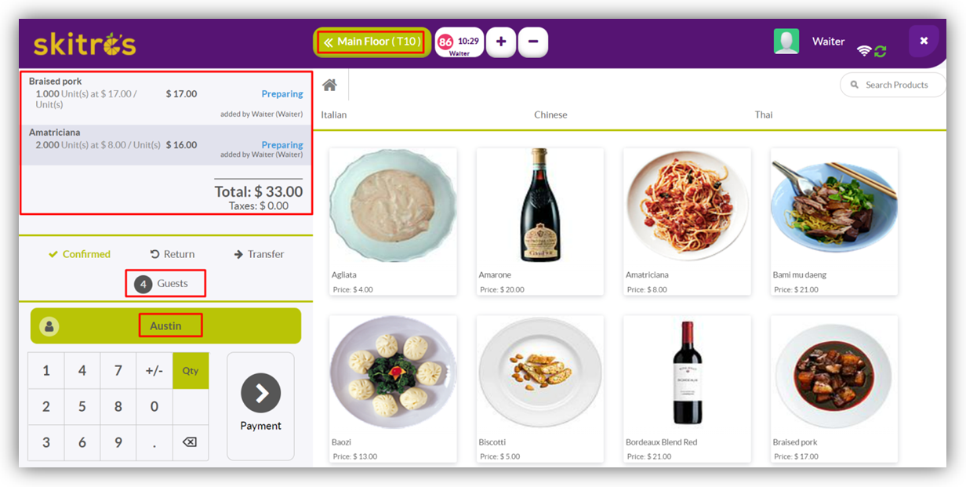966x487 pixels.
Task: Toggle sign with +/- key
Action: click(x=154, y=371)
